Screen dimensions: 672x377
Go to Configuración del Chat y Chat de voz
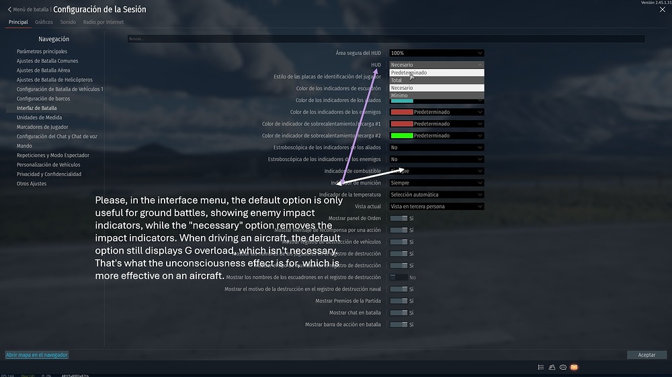(56, 136)
